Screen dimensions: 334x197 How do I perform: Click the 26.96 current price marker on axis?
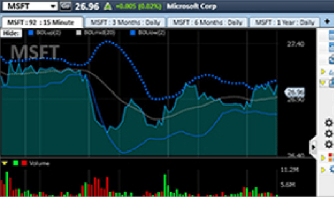[x=295, y=93]
